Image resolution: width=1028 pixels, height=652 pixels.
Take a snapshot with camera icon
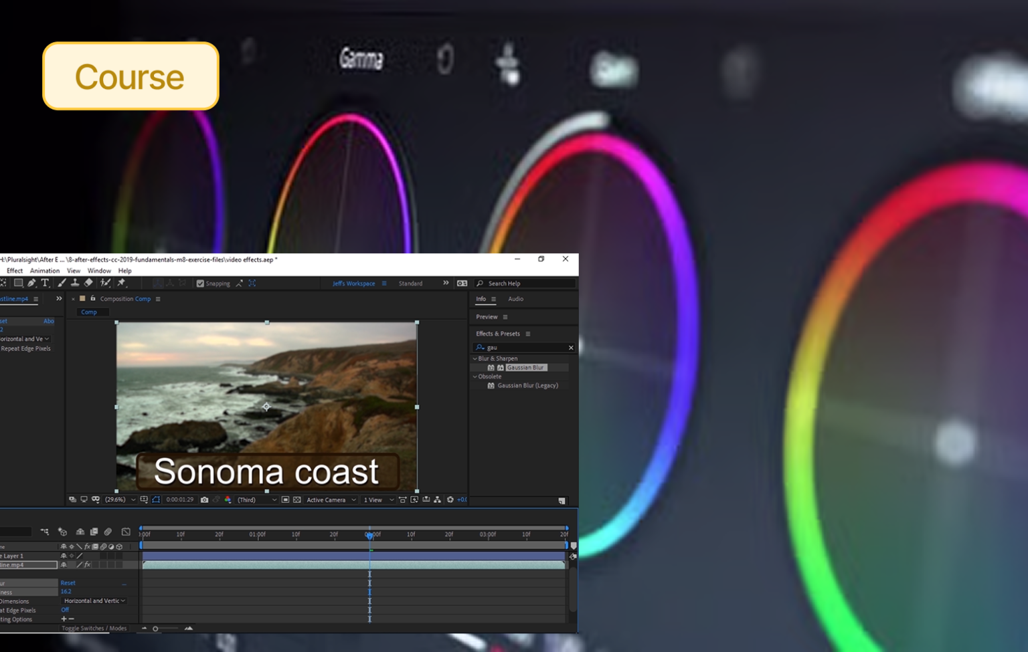[x=204, y=500]
